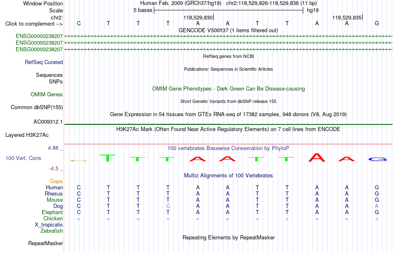Click the orange Gaps label
393x253 pixels.
(56, 181)
